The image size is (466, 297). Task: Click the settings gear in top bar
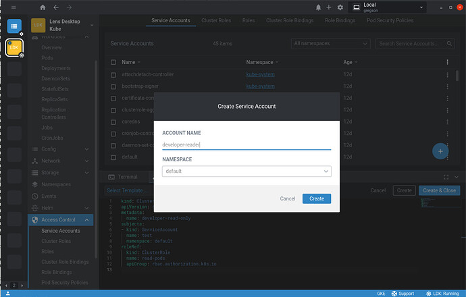[340, 7]
